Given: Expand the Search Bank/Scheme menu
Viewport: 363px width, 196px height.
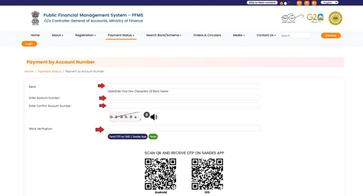Looking at the screenshot, I should 164,35.
